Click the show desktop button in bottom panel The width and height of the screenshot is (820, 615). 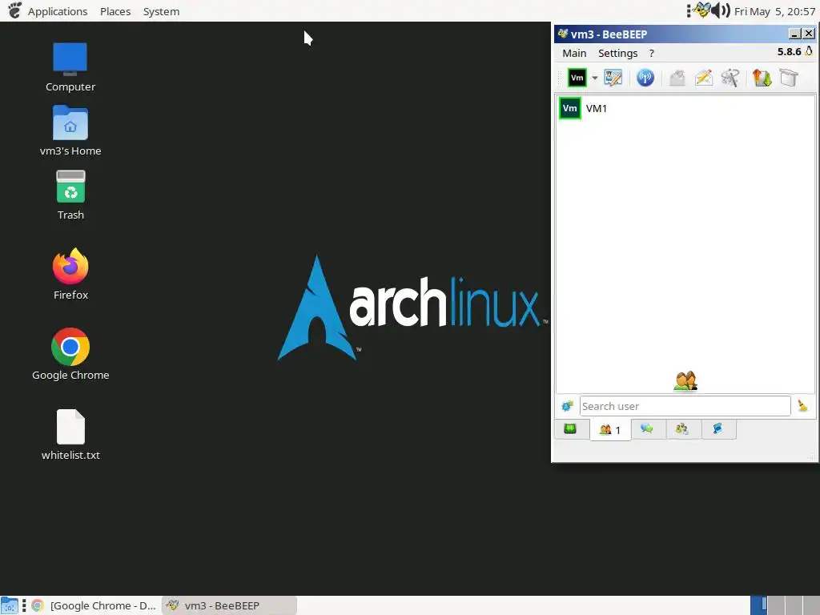tap(10, 605)
